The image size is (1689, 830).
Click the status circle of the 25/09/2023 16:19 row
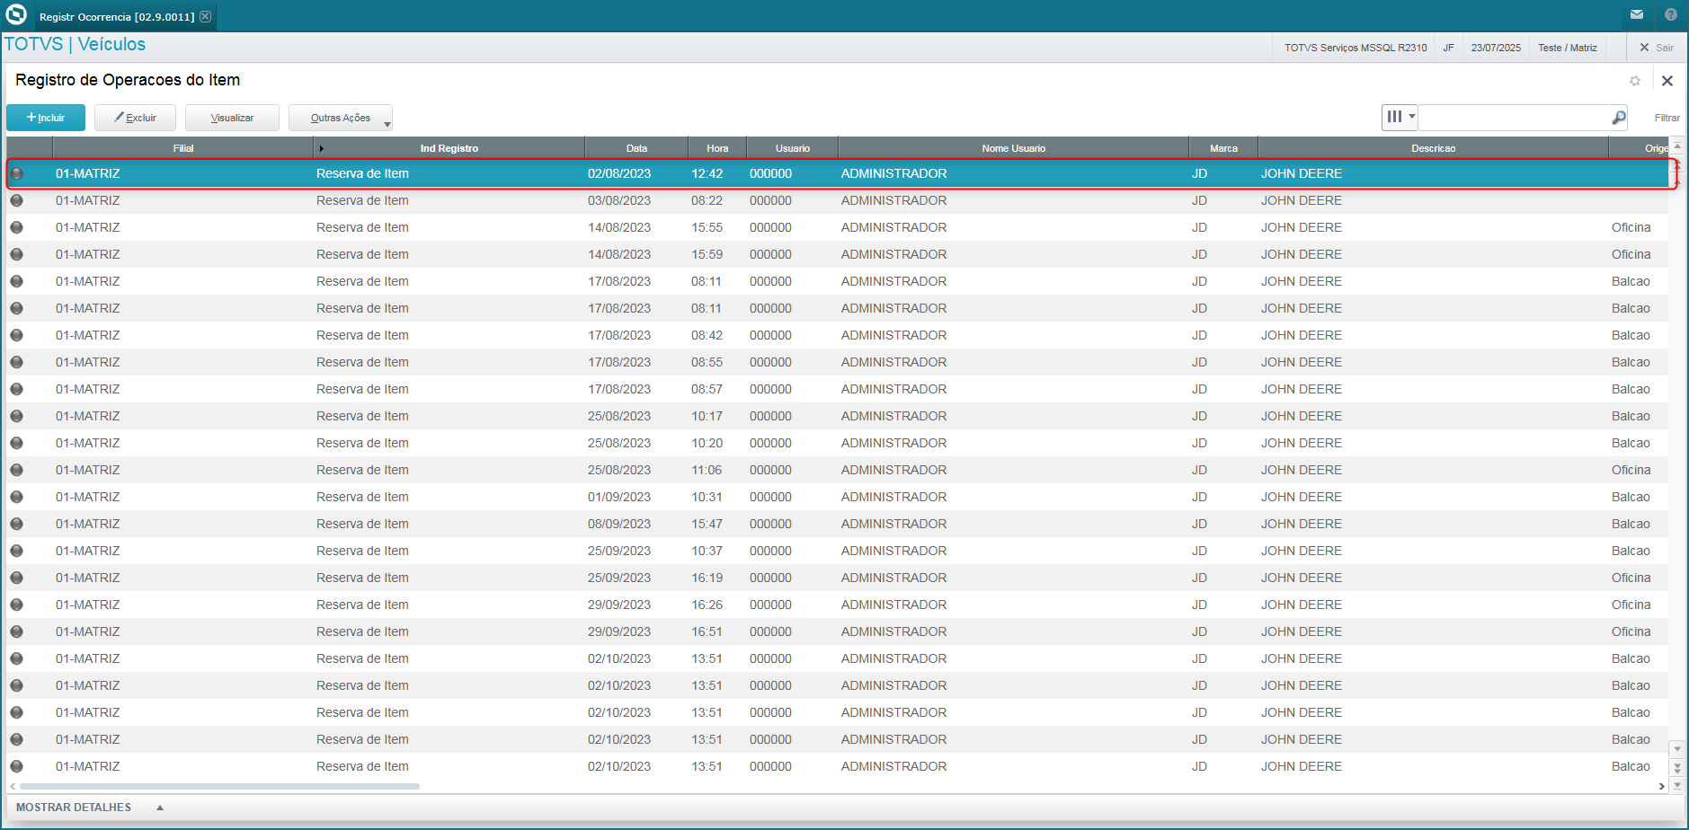16,578
